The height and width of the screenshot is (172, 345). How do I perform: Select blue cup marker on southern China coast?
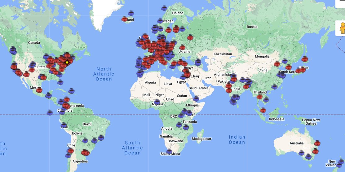pyautogui.click(x=274, y=87)
